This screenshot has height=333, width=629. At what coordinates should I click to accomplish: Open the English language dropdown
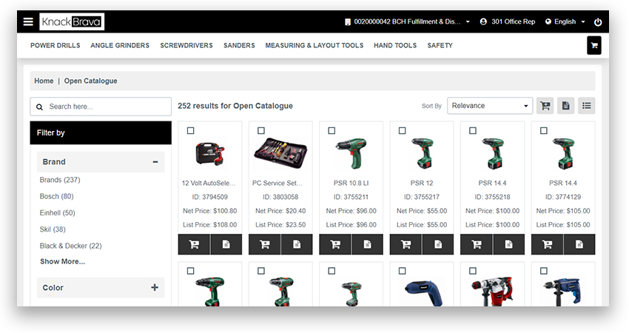tap(565, 21)
